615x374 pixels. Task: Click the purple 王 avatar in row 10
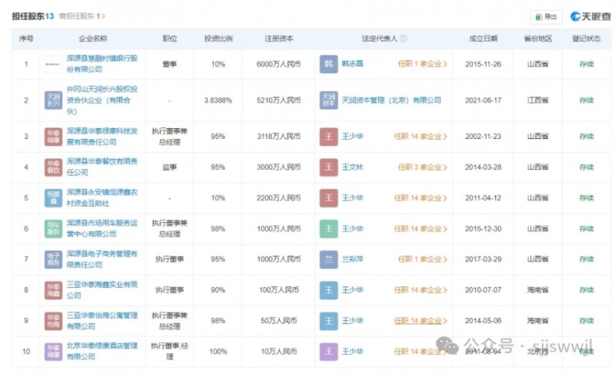[x=329, y=351]
